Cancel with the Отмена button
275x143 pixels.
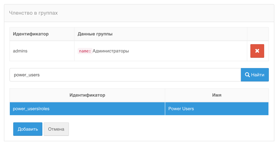coord(56,129)
